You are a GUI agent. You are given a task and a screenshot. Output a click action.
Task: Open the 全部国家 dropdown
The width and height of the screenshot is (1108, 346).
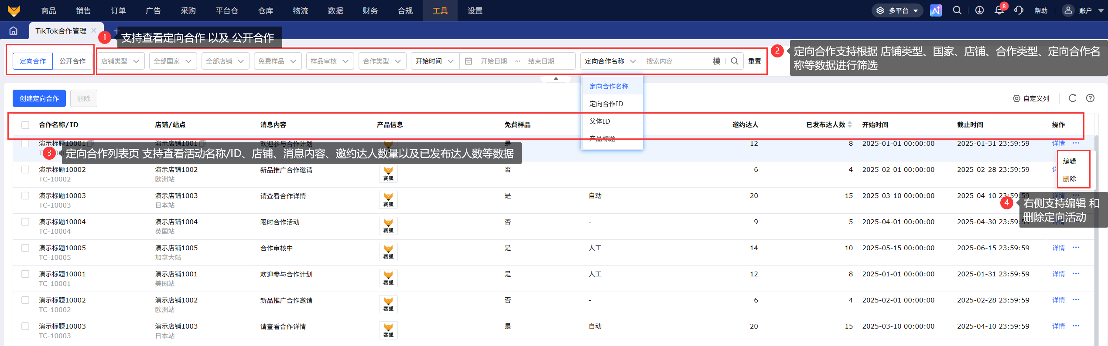pyautogui.click(x=173, y=61)
